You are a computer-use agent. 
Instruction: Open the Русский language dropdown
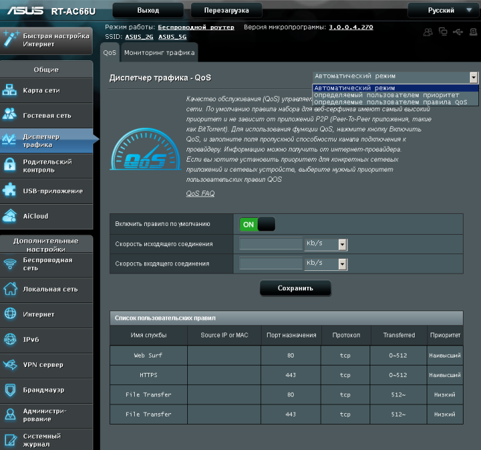443,11
